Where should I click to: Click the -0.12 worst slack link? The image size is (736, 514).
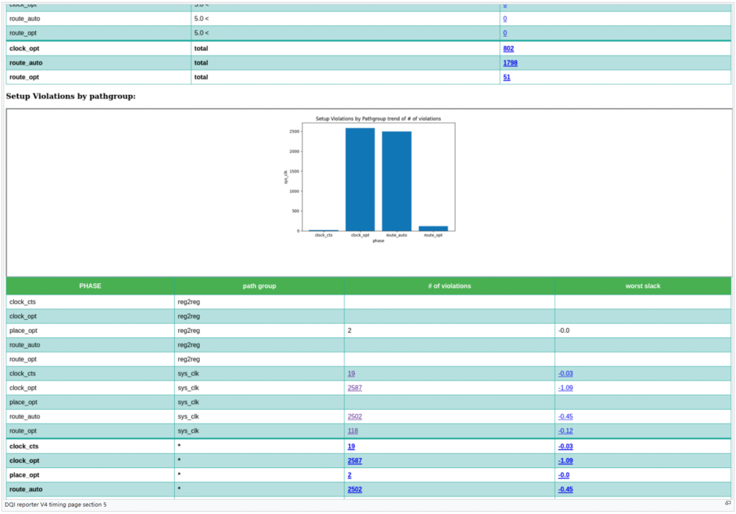pyautogui.click(x=565, y=431)
